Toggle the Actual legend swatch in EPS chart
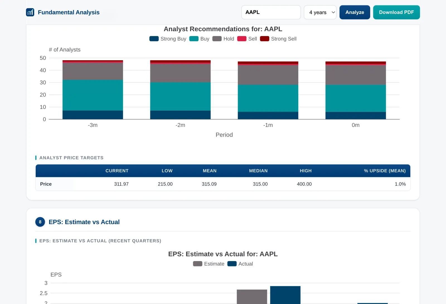The image size is (446, 304). point(232,264)
